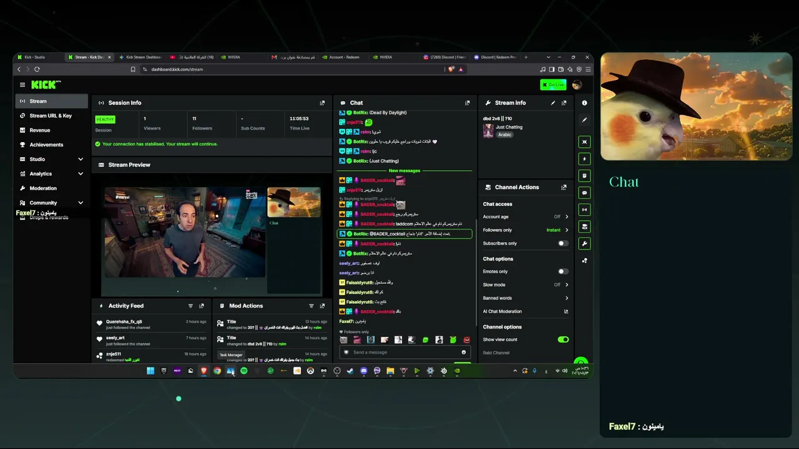Bookmark this page in address bar
Screen dimensions: 799x449
[132, 69]
